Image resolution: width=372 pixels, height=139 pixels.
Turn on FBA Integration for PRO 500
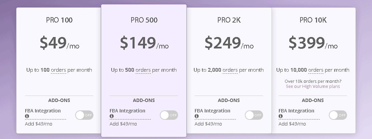[169, 115]
